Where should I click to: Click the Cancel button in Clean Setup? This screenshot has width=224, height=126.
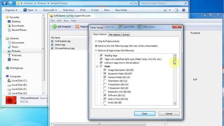pyautogui.click(x=169, y=113)
